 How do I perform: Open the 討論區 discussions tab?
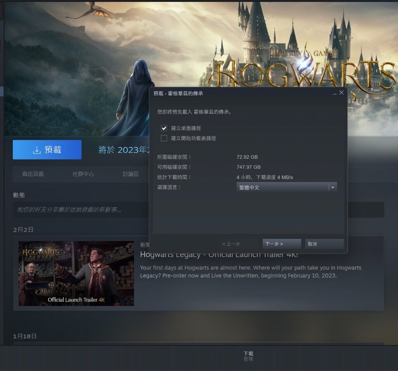click(131, 174)
